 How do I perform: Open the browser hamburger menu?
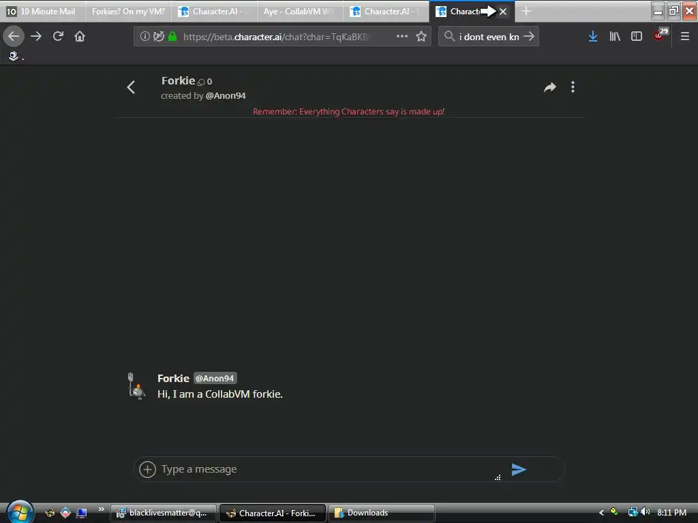tap(685, 36)
